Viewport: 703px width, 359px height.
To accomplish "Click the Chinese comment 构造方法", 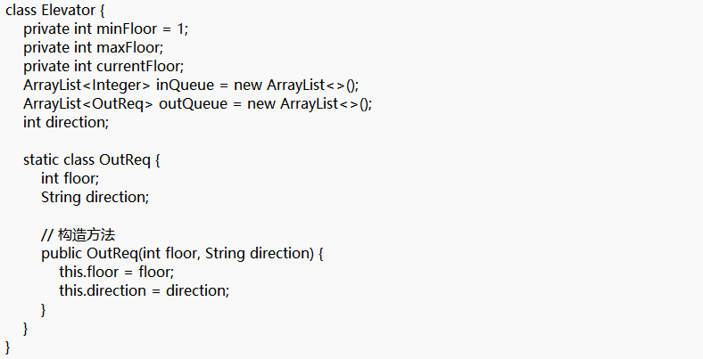I will point(87,235).
